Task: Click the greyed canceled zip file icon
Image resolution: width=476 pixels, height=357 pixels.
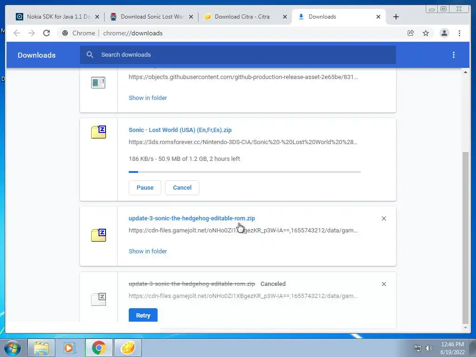Action: [x=99, y=299]
